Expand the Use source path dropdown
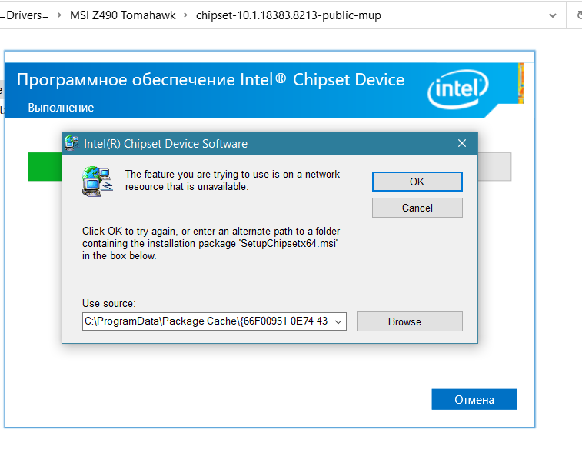Screen dimensions: 582x463 coord(338,321)
